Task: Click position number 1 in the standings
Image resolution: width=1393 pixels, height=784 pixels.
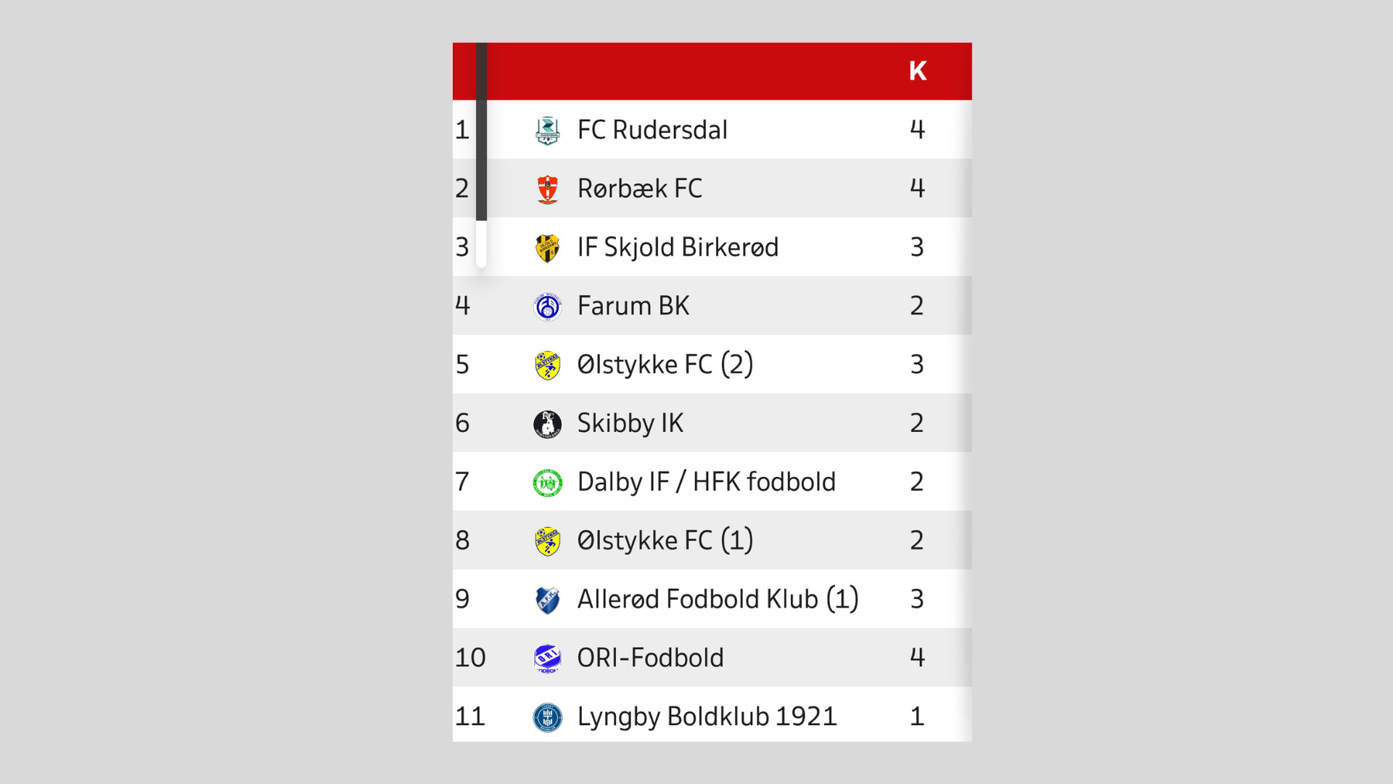Action: point(462,130)
